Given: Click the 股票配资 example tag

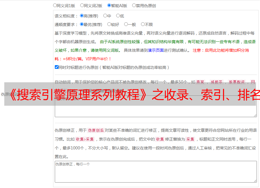Looking at the screenshot, I should [237, 82].
